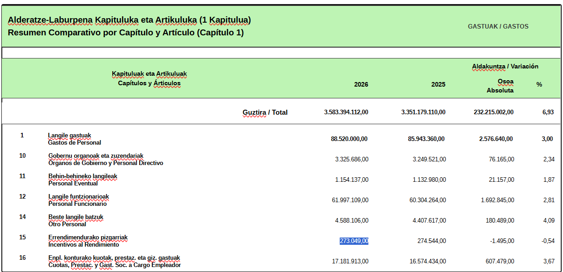Select value 21.157,00
The width and height of the screenshot is (563, 272).
tap(502, 180)
